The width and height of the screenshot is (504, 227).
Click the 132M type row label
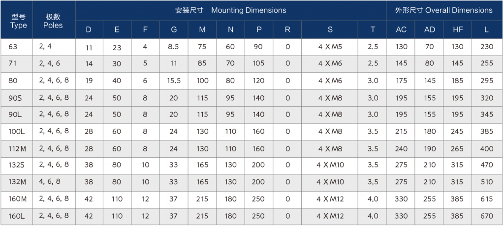click(x=17, y=182)
